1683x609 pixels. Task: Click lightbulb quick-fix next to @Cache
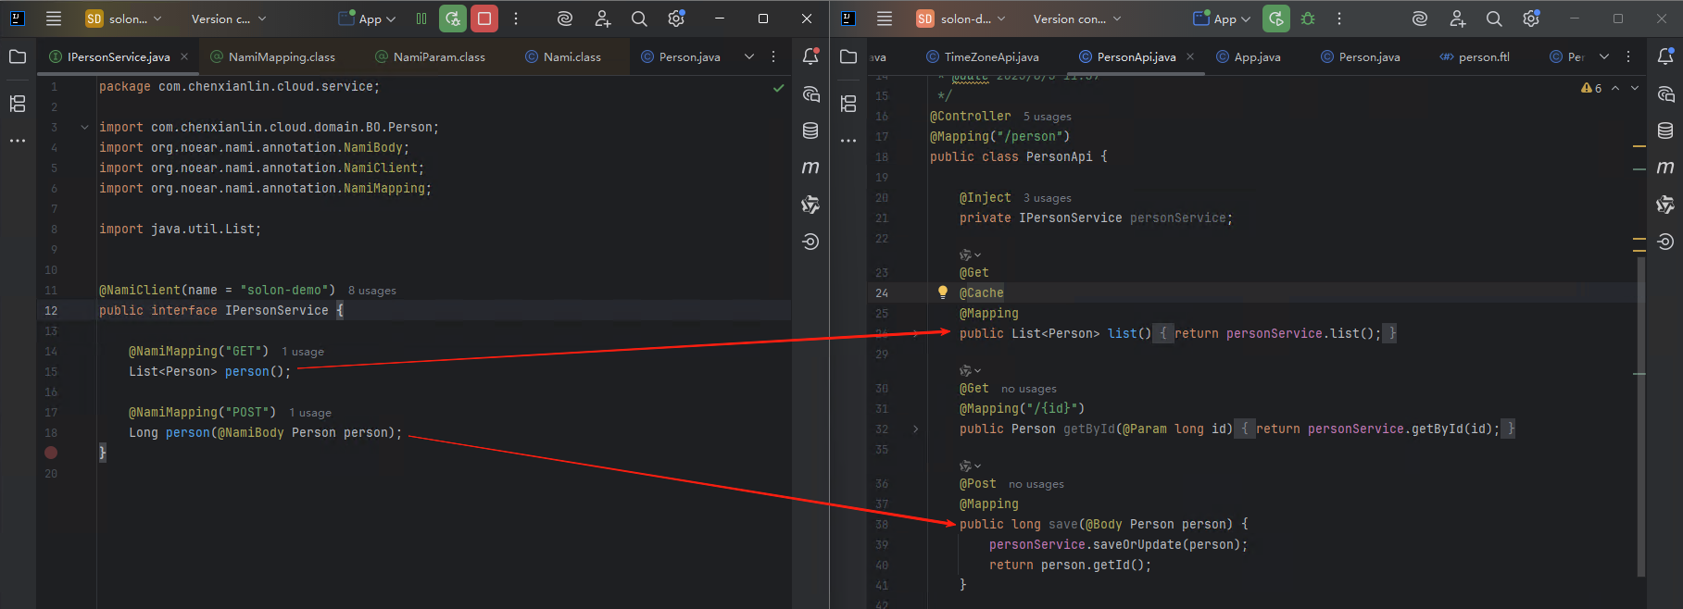pos(943,292)
